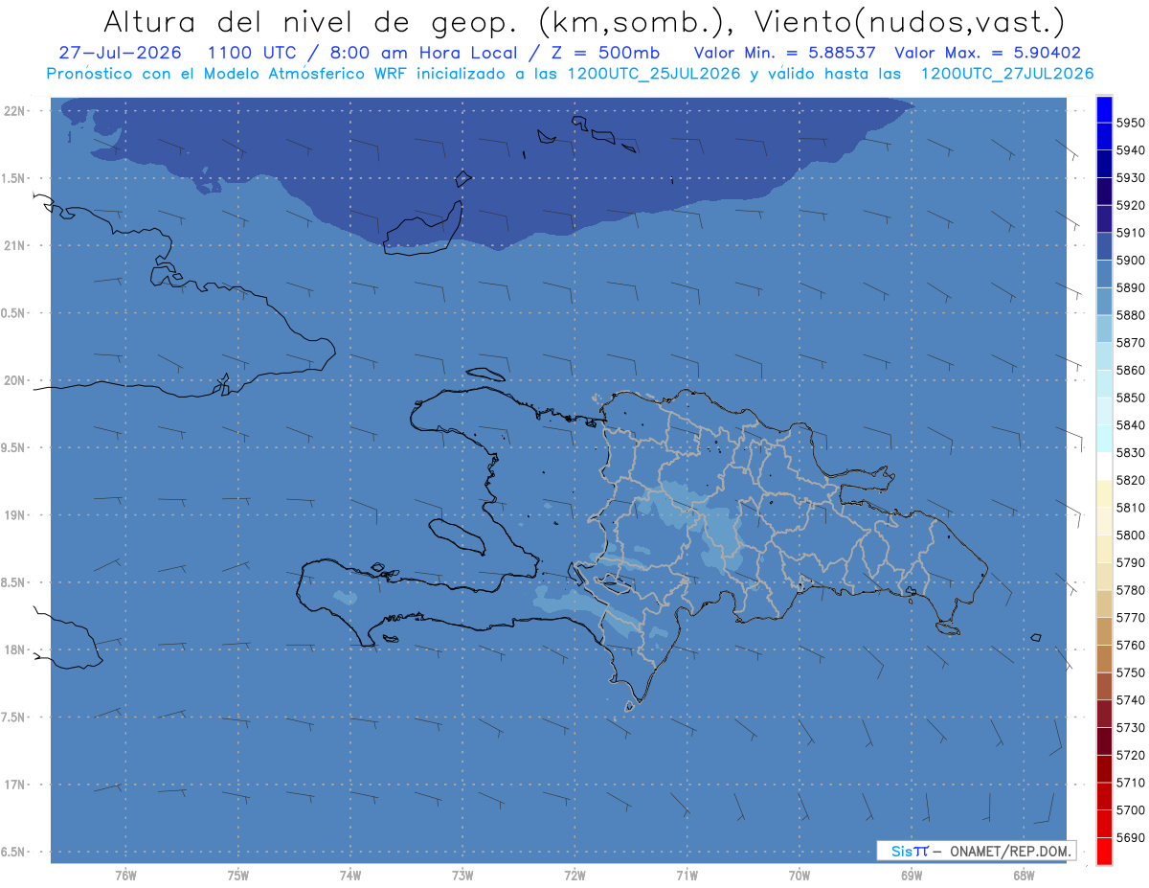Click the '5890' colorbar value

click(1131, 288)
